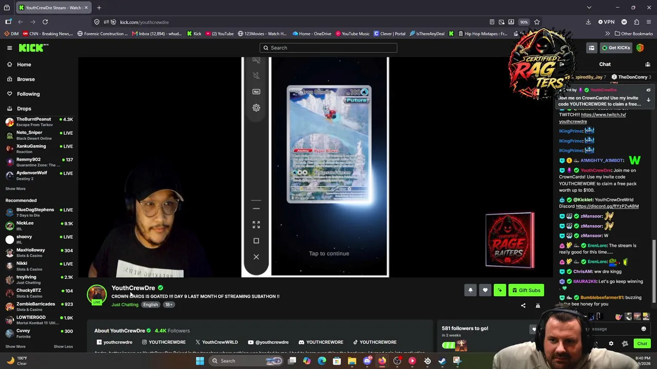Open the emoji picker in chat input
Screen dimensions: 657x369
click(x=644, y=329)
